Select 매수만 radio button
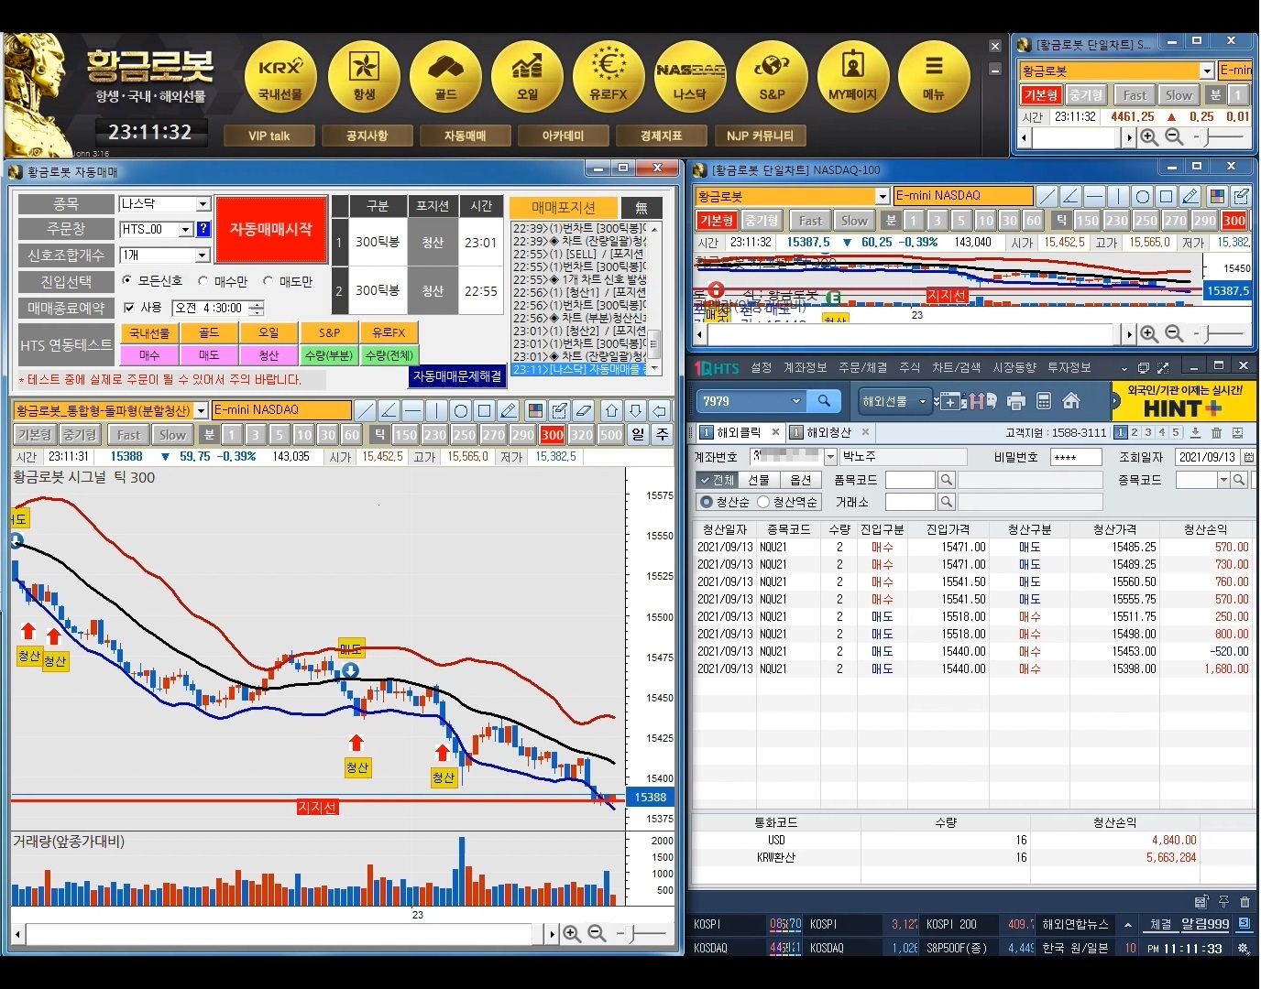Screen dimensions: 1261x989 [x=203, y=281]
